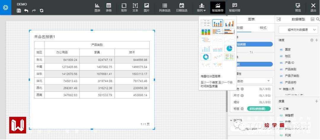Click the 办公用品 column header
This screenshot has height=140, width=320.
click(62, 52)
